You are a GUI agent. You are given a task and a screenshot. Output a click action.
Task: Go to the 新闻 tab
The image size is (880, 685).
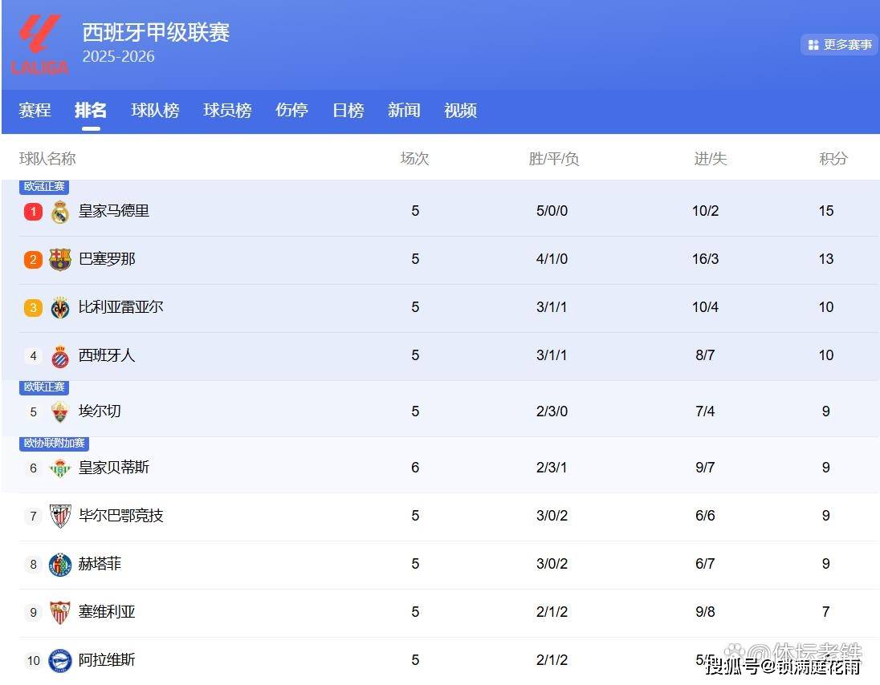pos(404,110)
